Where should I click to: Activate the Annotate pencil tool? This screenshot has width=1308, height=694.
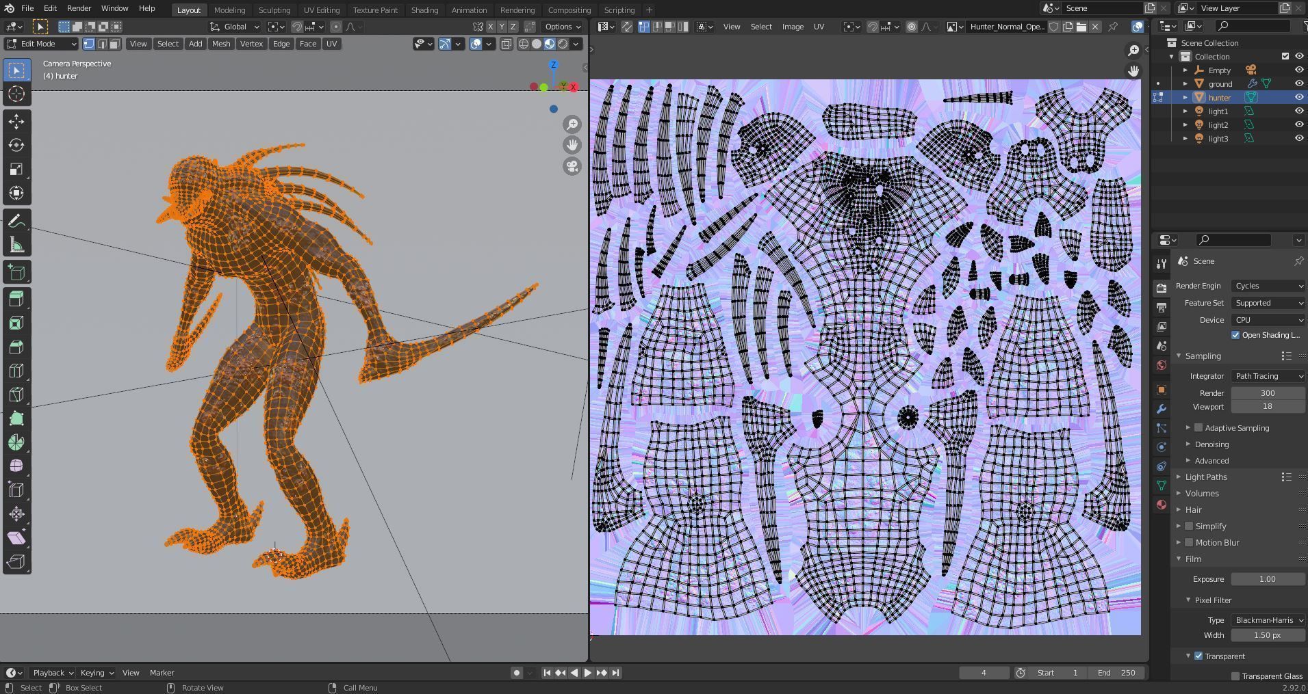click(16, 222)
